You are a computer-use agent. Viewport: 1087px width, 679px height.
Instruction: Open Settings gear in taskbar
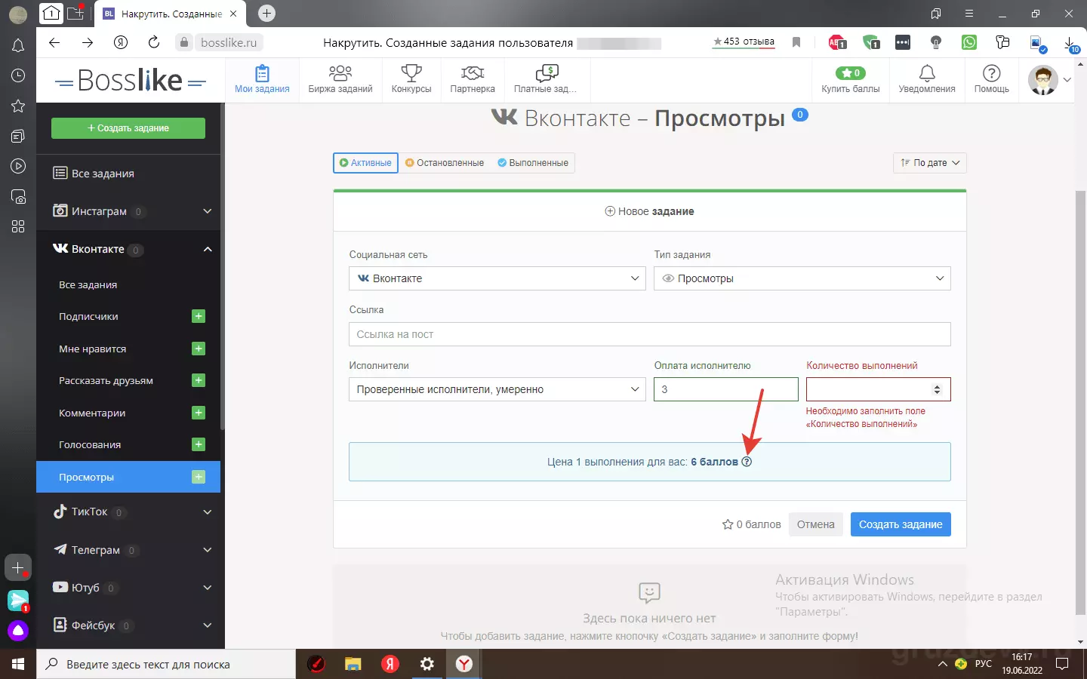427,665
